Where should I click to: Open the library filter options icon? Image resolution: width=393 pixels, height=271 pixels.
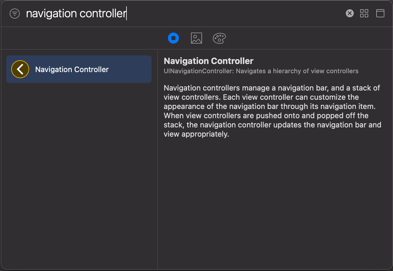(15, 14)
